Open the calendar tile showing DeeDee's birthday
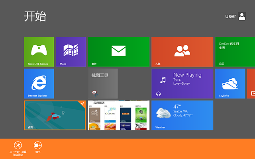The image size is (255, 159). tap(235, 52)
